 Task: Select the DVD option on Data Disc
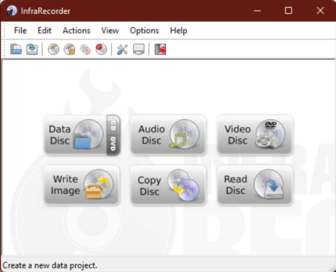pos(113,144)
